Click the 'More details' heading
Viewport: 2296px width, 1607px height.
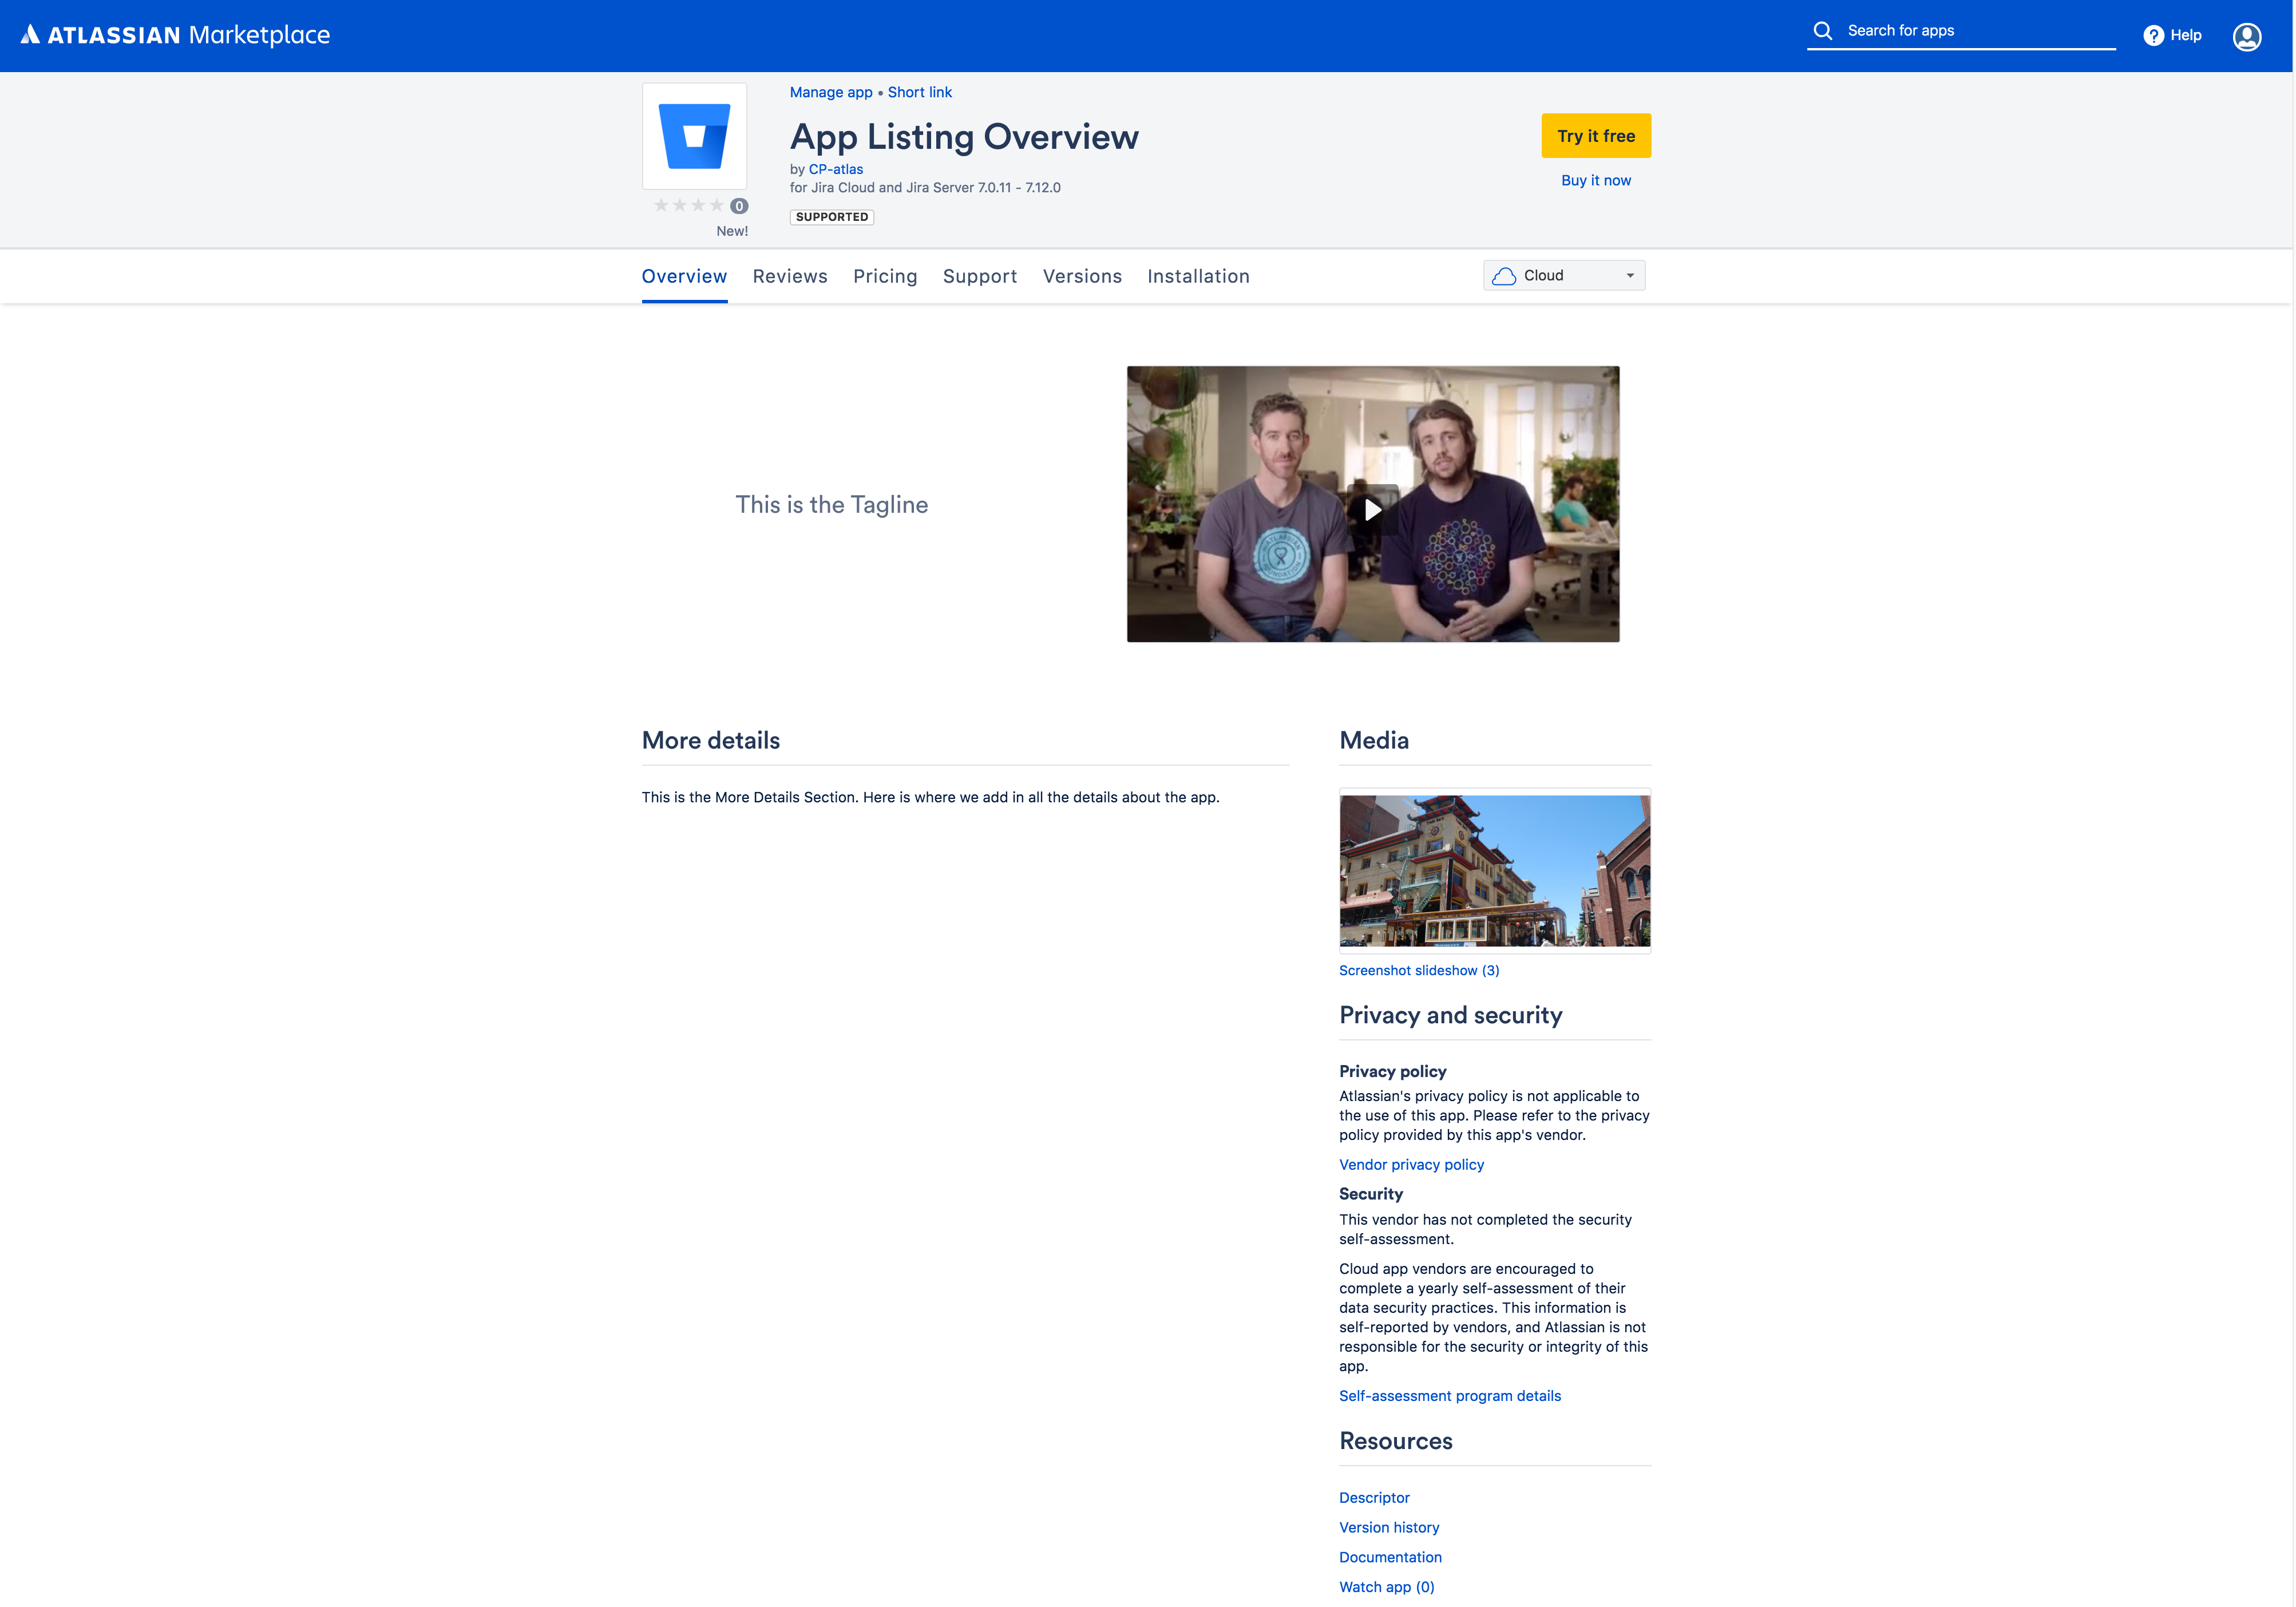point(710,740)
